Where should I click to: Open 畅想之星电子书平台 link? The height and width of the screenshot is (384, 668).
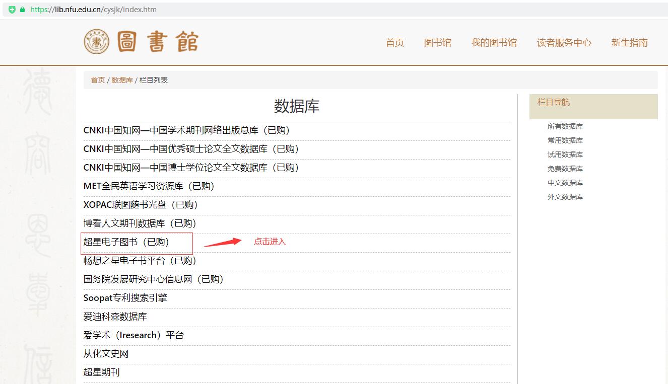[141, 261]
